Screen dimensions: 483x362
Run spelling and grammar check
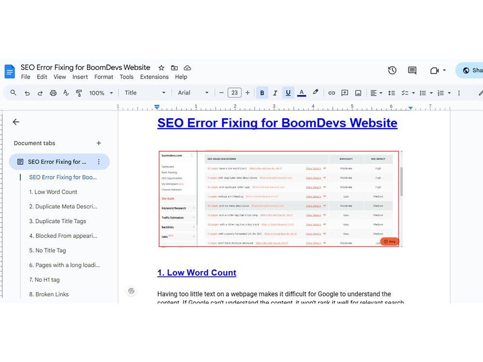66,93
